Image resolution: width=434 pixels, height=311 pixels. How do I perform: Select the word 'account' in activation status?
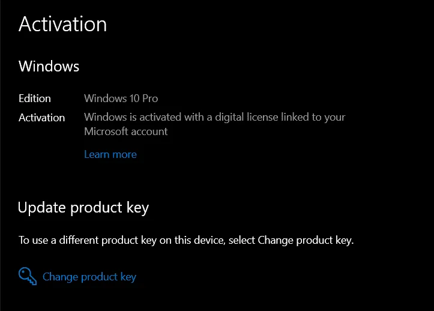[x=149, y=131]
